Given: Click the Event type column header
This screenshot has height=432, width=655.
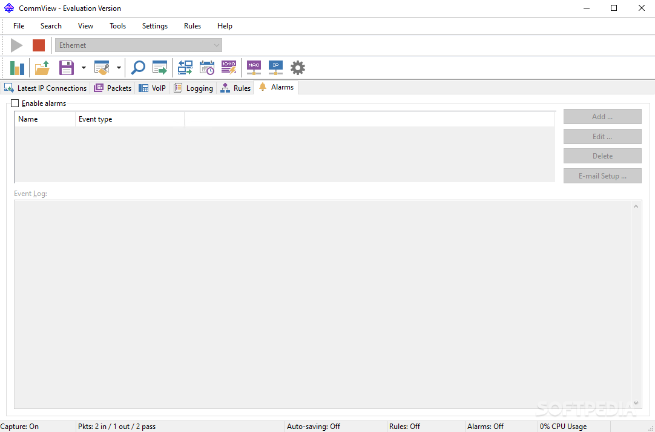Looking at the screenshot, I should 130,119.
